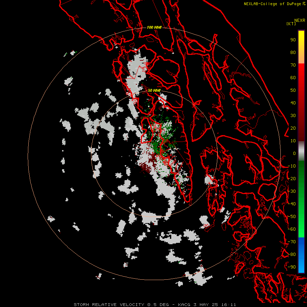Screen dimensions: 307x307
Task: Click the 50 NMI range ring label
Action: (154, 90)
